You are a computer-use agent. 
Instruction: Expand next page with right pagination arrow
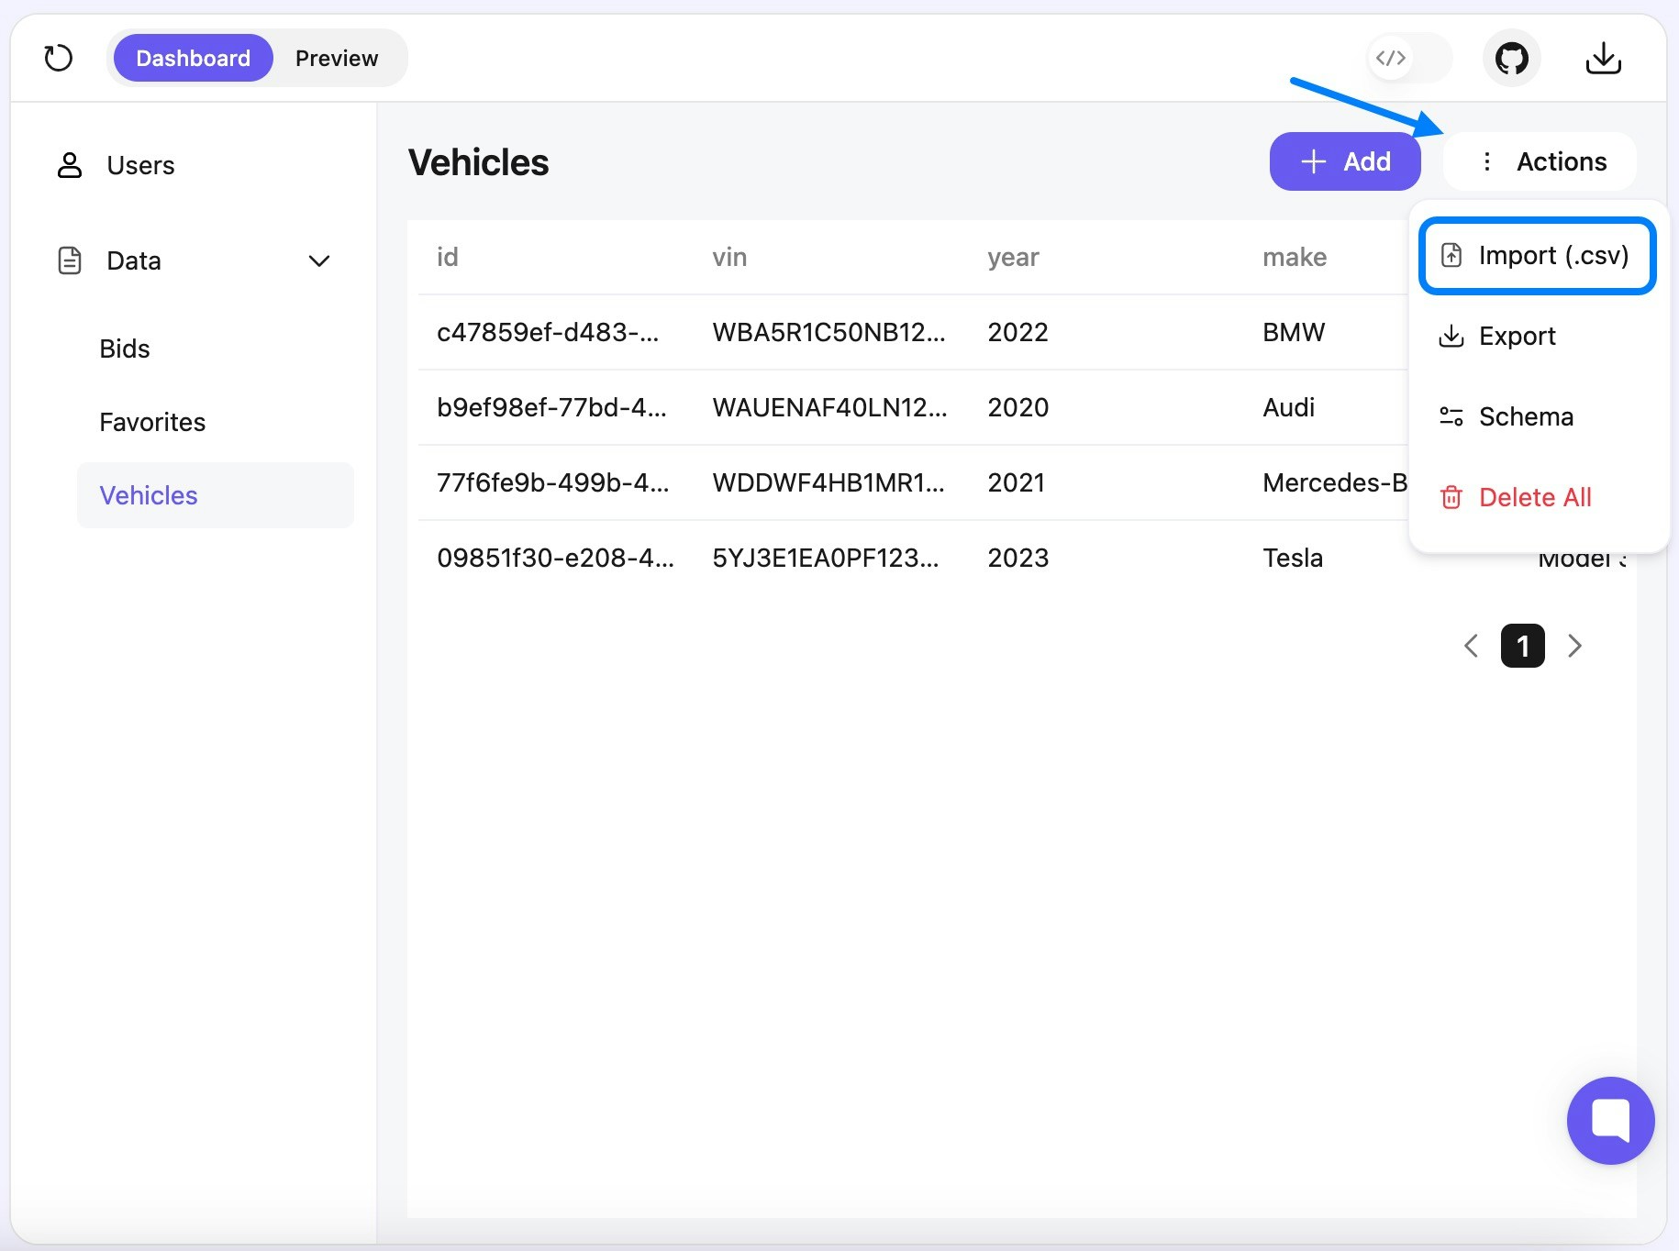1575,646
